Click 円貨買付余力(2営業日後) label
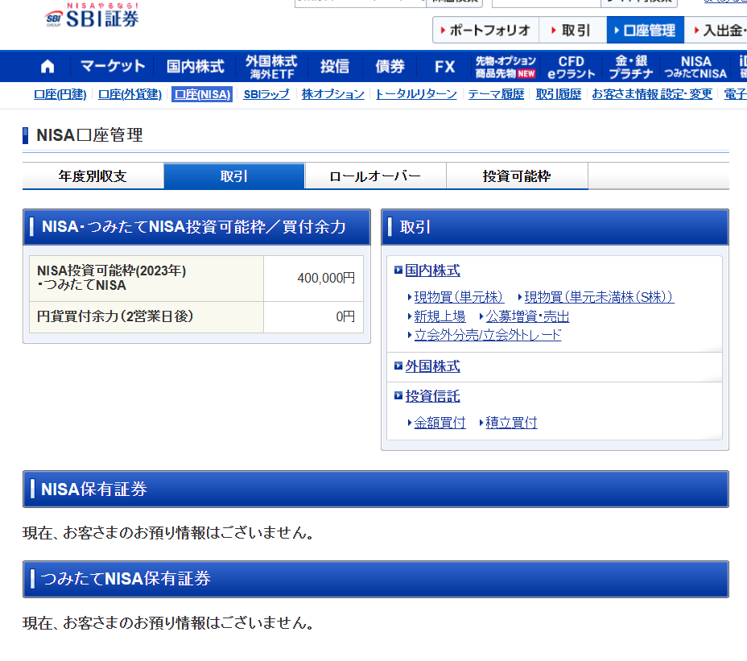747x661 pixels. pyautogui.click(x=115, y=316)
